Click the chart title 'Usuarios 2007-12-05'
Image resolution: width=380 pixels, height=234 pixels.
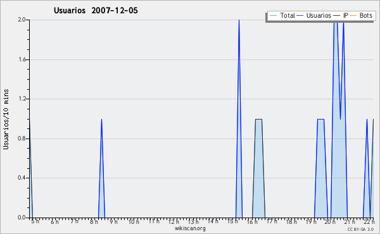[96, 10]
